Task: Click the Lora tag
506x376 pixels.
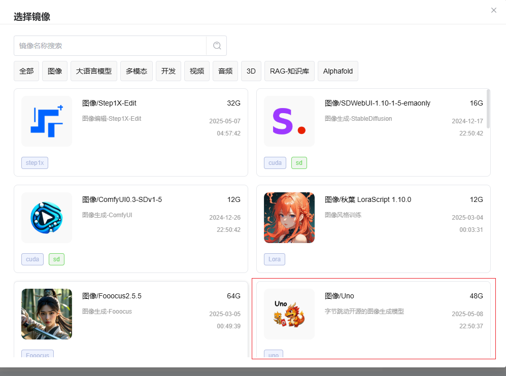Action: pyautogui.click(x=275, y=259)
